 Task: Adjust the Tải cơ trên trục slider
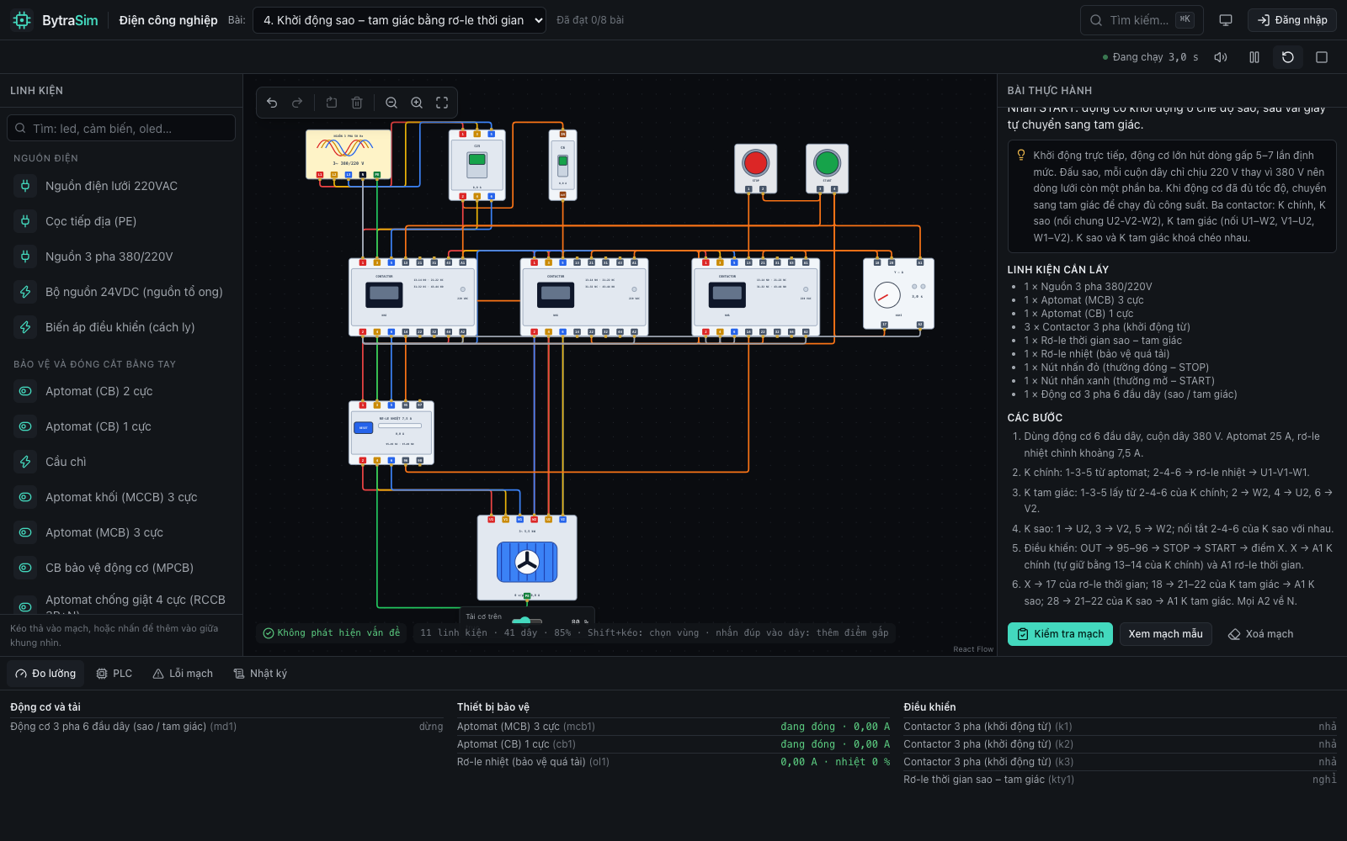pyautogui.click(x=526, y=621)
